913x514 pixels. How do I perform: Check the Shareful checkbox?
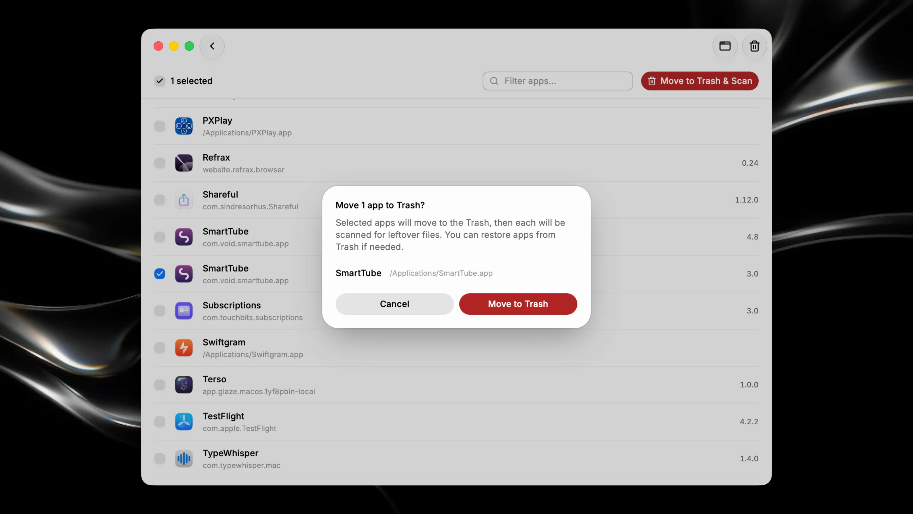point(159,200)
